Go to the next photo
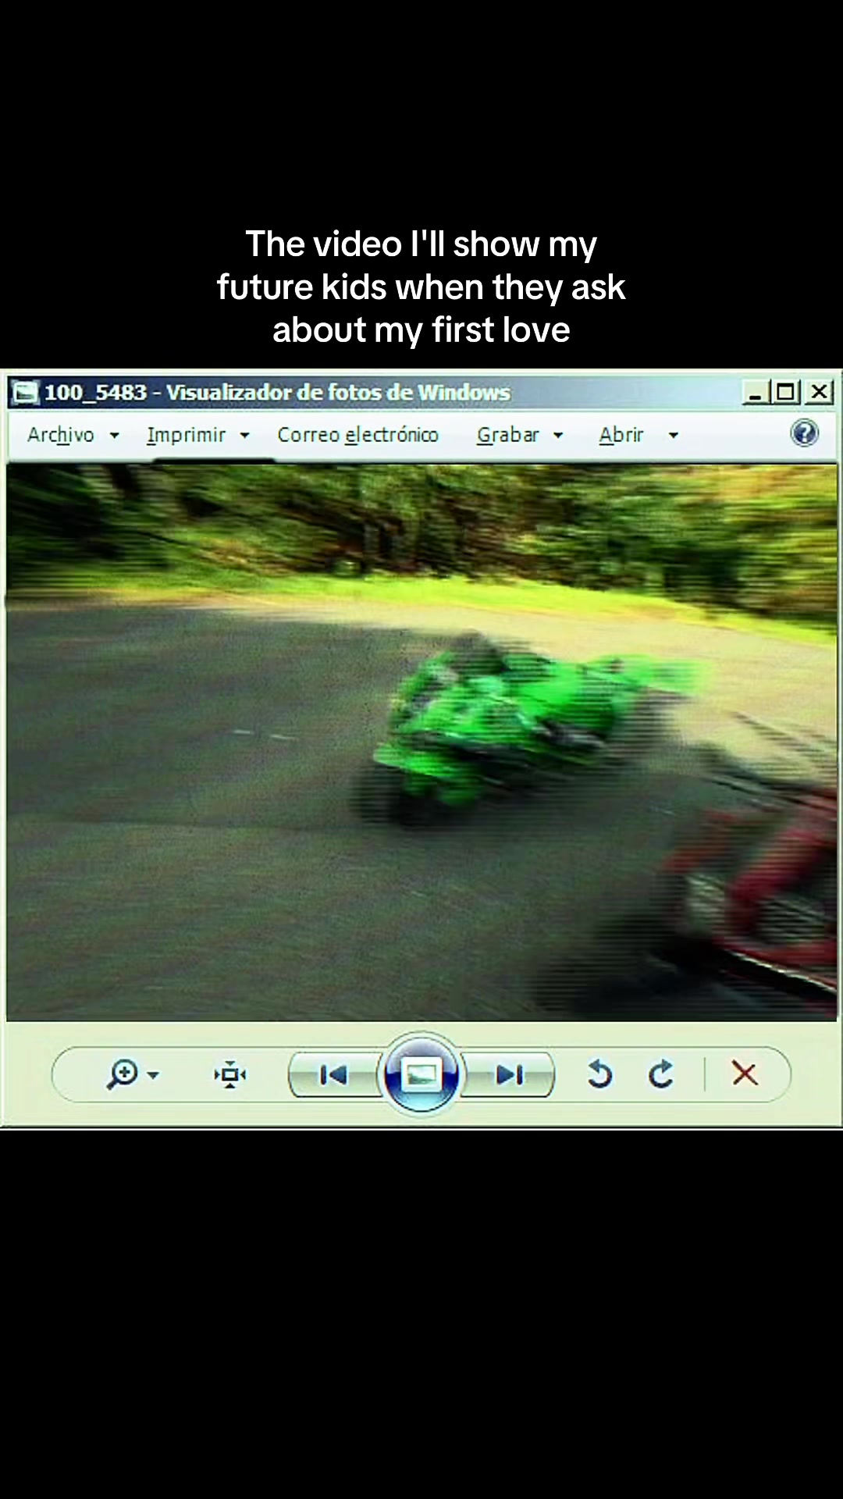 (509, 1075)
